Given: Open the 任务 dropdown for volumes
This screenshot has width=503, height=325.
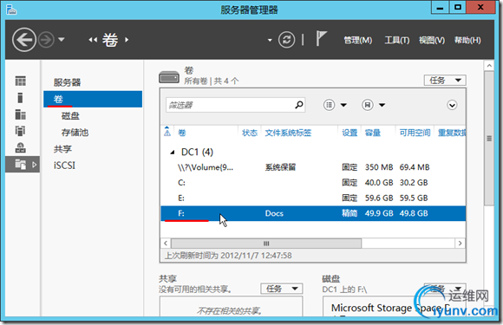Looking at the screenshot, I should tap(445, 80).
